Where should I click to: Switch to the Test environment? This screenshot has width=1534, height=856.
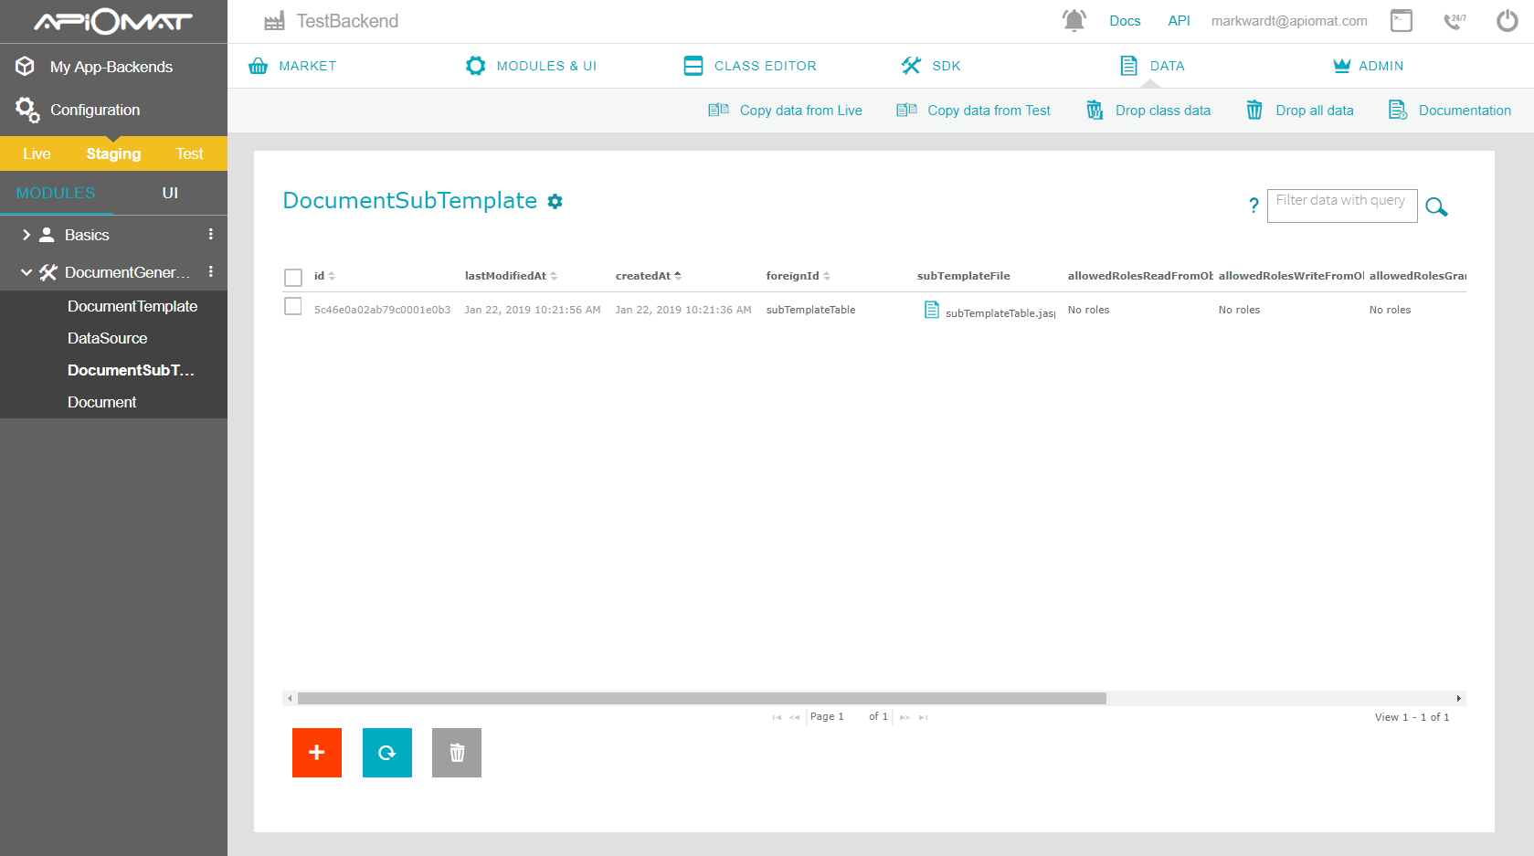(x=189, y=153)
